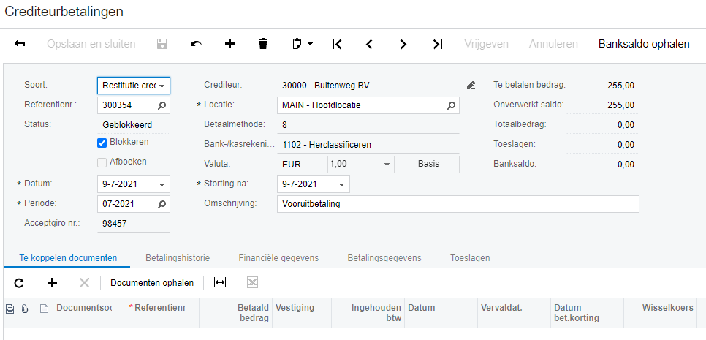Open the Financiële gegevens tab
The height and width of the screenshot is (340, 706).
coord(278,258)
